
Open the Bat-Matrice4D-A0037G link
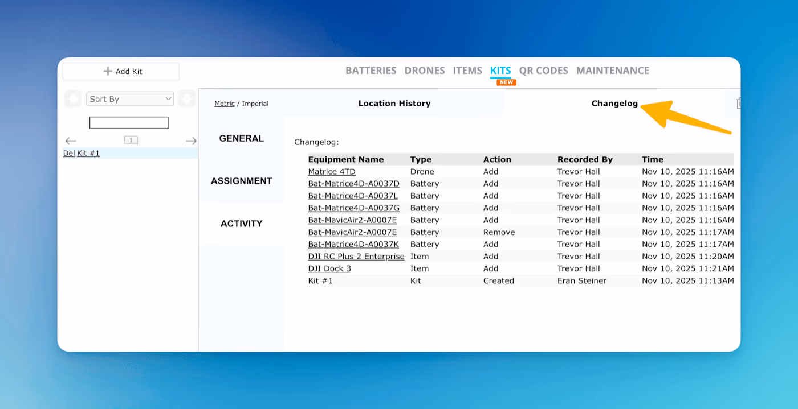coord(354,208)
